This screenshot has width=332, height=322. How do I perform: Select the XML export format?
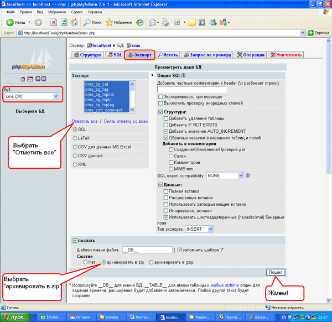coord(75,164)
